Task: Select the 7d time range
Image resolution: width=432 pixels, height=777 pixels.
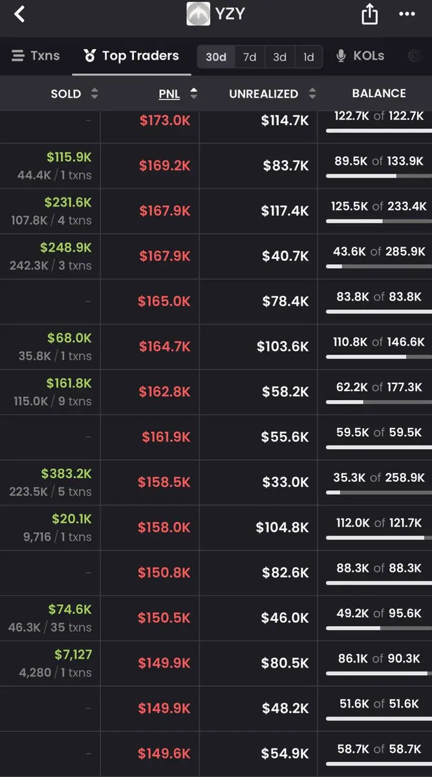Action: pyautogui.click(x=250, y=57)
